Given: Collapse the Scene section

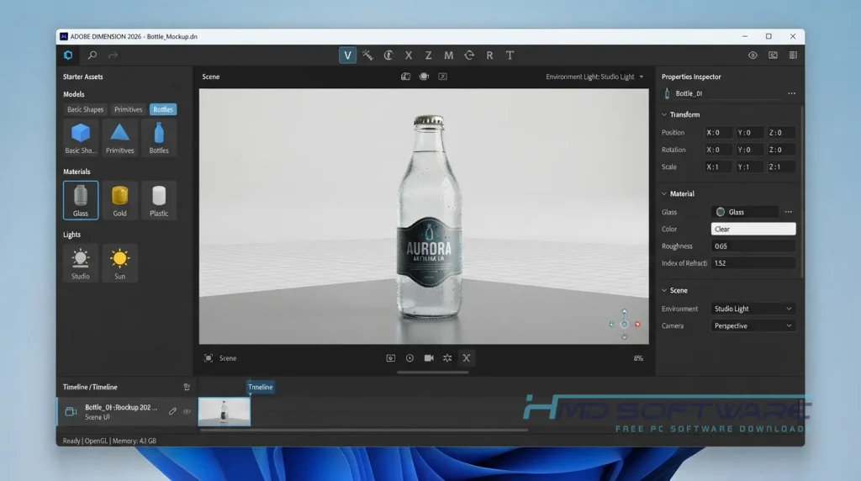Looking at the screenshot, I should pyautogui.click(x=664, y=290).
